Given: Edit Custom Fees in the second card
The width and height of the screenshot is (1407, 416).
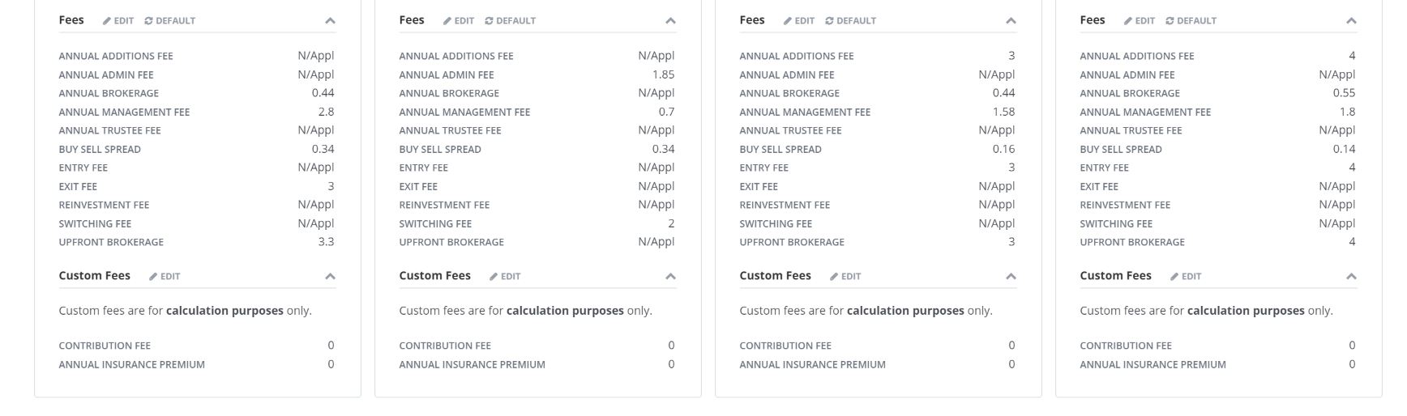Looking at the screenshot, I should [x=505, y=277].
